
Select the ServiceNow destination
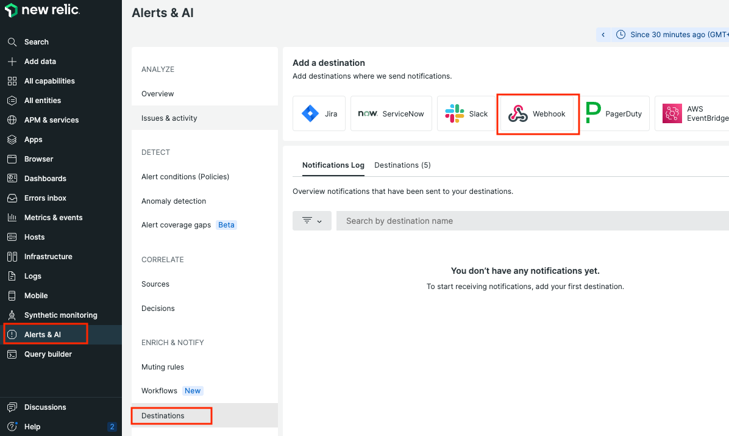tap(391, 113)
